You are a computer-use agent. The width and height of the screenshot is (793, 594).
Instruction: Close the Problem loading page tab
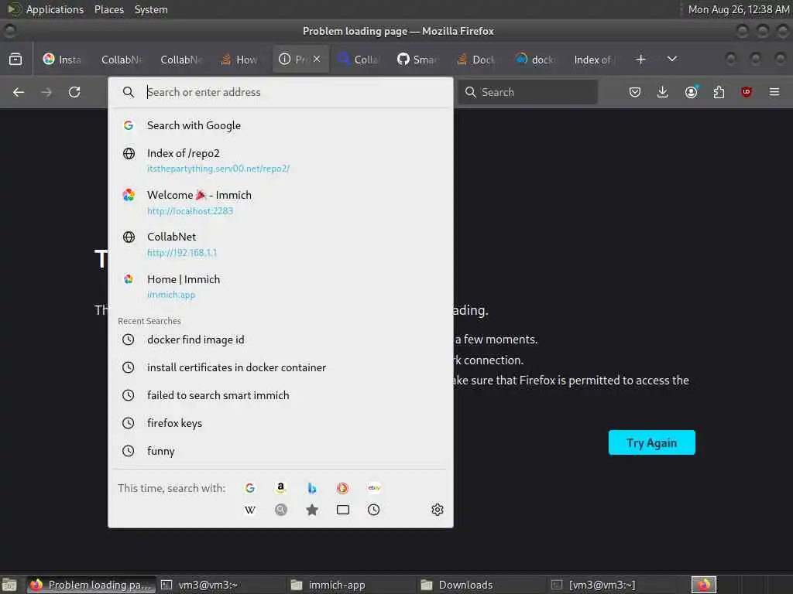317,59
